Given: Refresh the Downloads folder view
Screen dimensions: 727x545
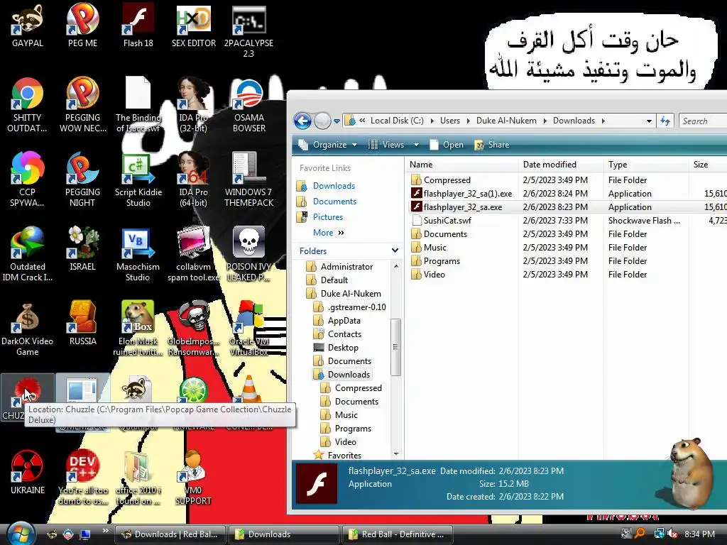Looking at the screenshot, I should [x=665, y=121].
